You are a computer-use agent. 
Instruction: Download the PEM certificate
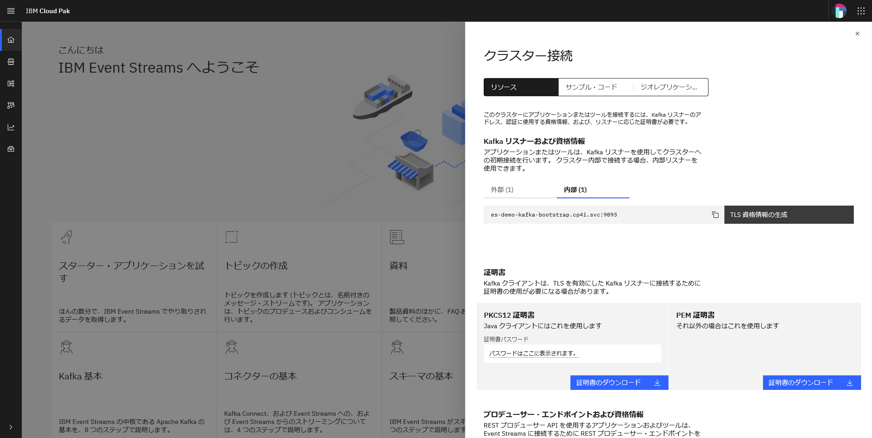click(812, 383)
